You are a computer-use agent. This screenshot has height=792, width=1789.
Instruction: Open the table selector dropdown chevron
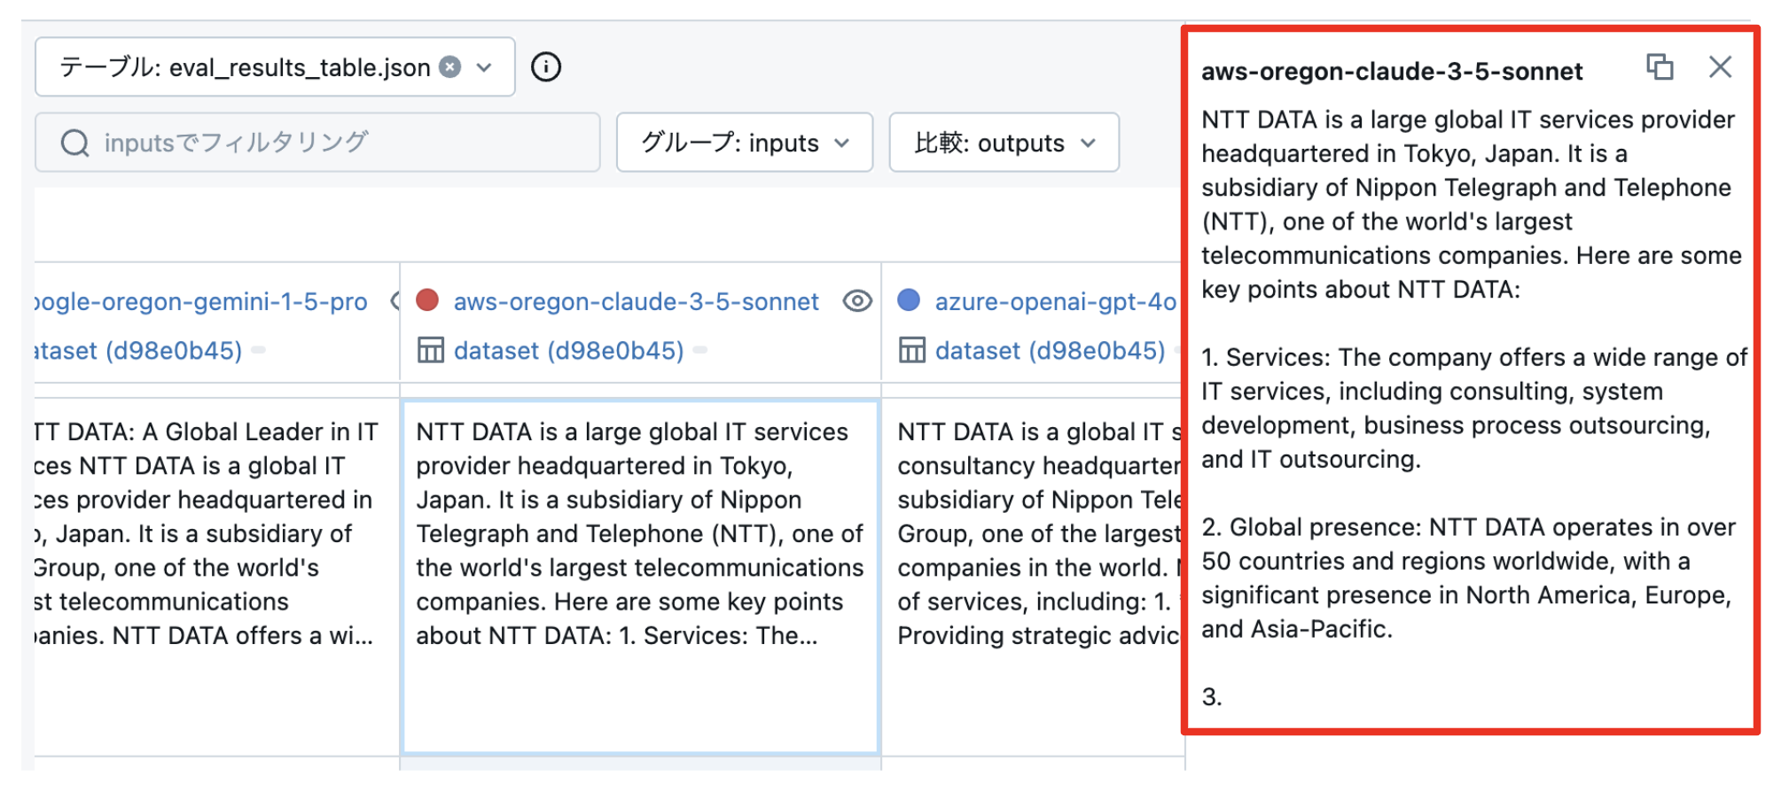484,67
